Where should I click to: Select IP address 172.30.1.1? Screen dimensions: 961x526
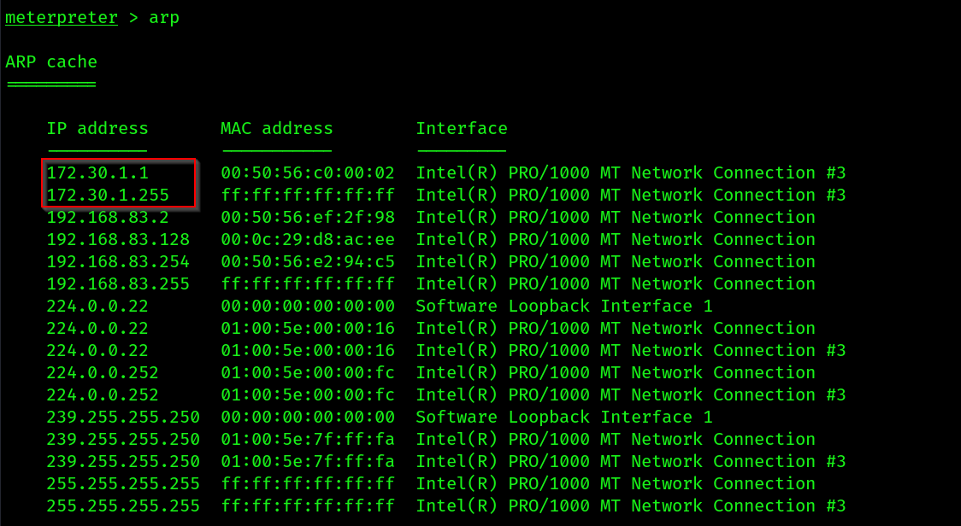[97, 172]
